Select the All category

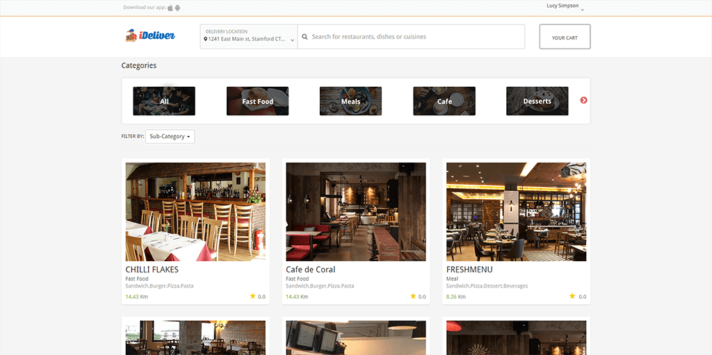pos(164,101)
